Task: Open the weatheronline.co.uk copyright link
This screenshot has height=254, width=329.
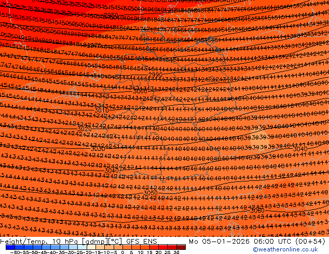Action: click(285, 249)
